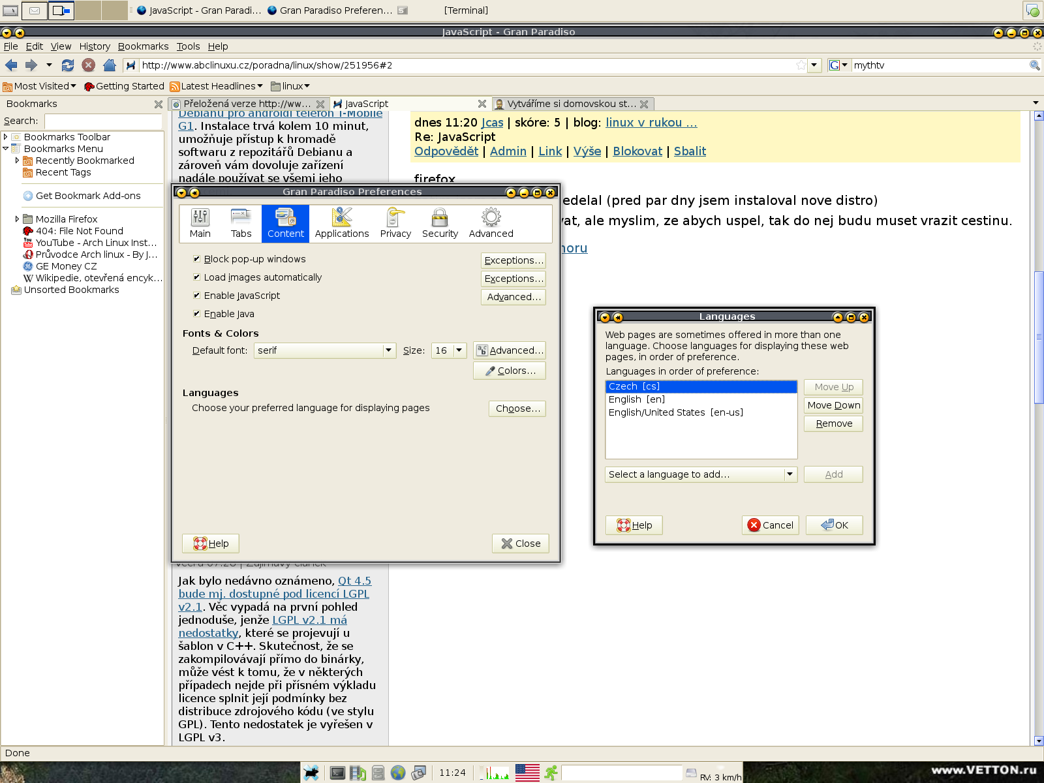
Task: Open the File menu
Action: [11, 46]
